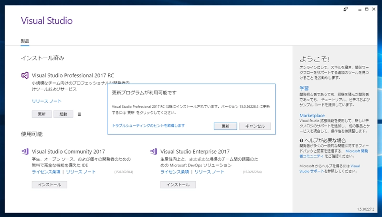Image resolution: width=382 pixels, height=217 pixels.
Task: Open the 学習 link in the welcome panel
Action: pyautogui.click(x=304, y=88)
